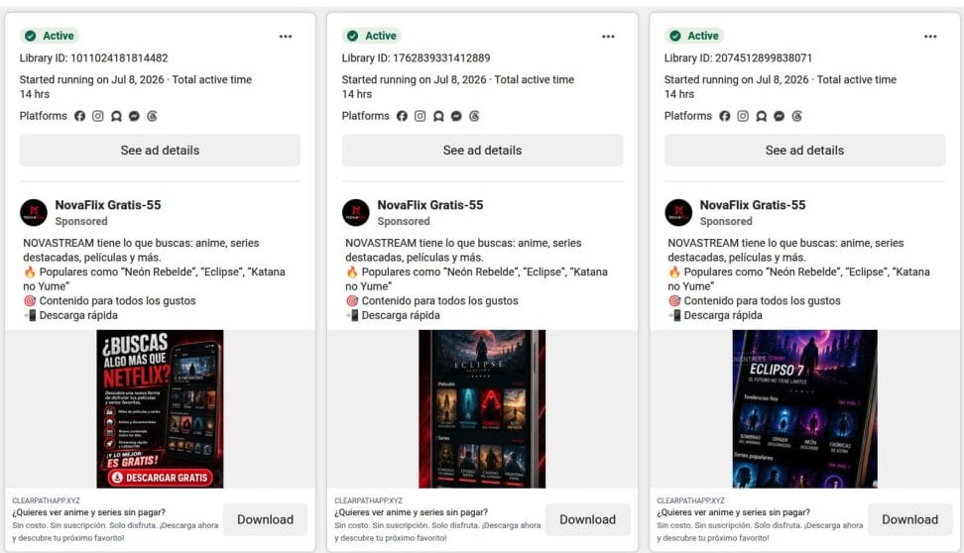
Task: Click Messenger platform icon in ad 2074512899838071
Action: pyautogui.click(x=779, y=116)
